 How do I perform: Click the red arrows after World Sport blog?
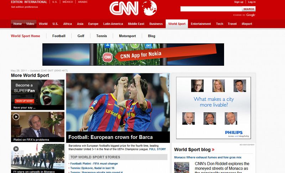click(x=213, y=150)
